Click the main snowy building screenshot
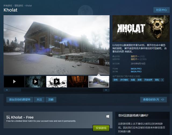This screenshot has width=172, height=135. pos(57,45)
